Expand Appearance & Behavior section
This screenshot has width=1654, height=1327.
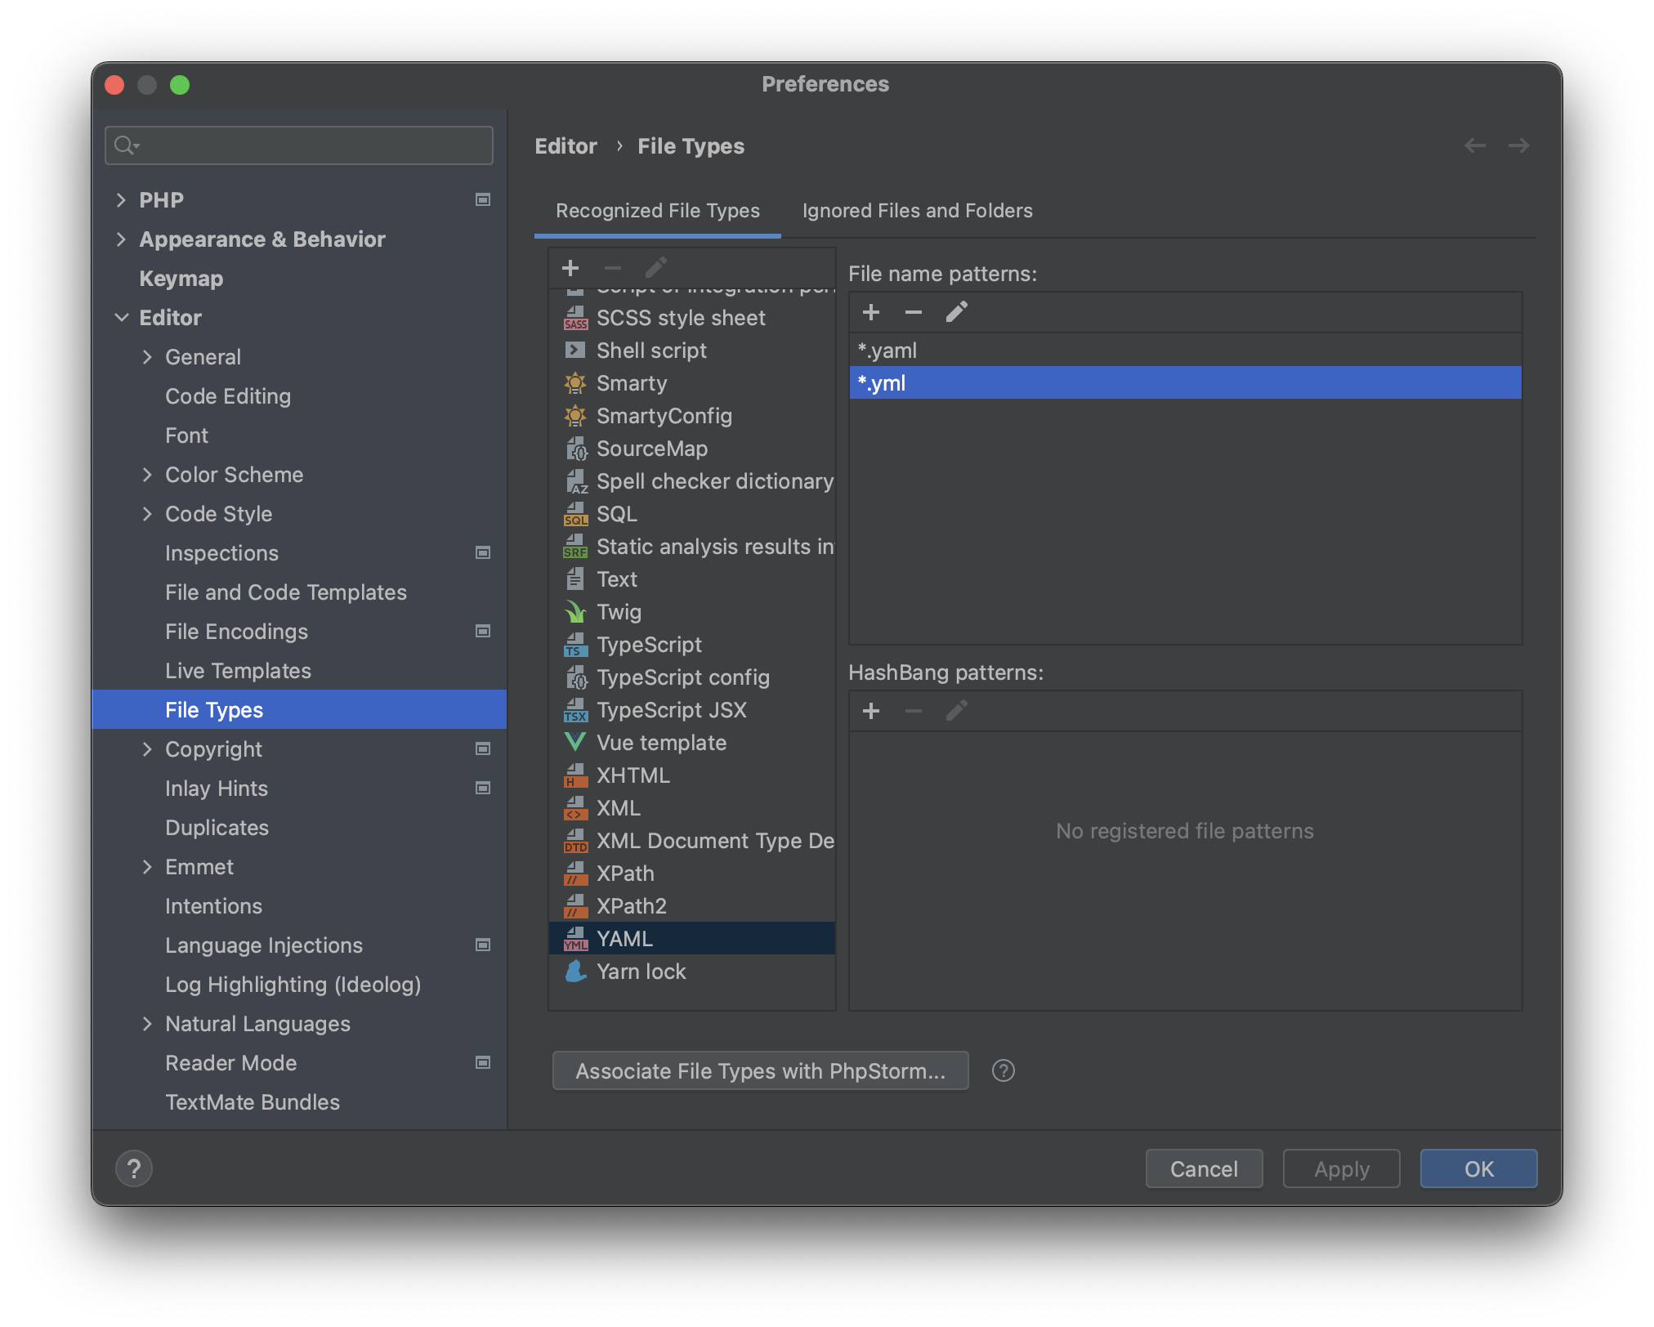[121, 239]
